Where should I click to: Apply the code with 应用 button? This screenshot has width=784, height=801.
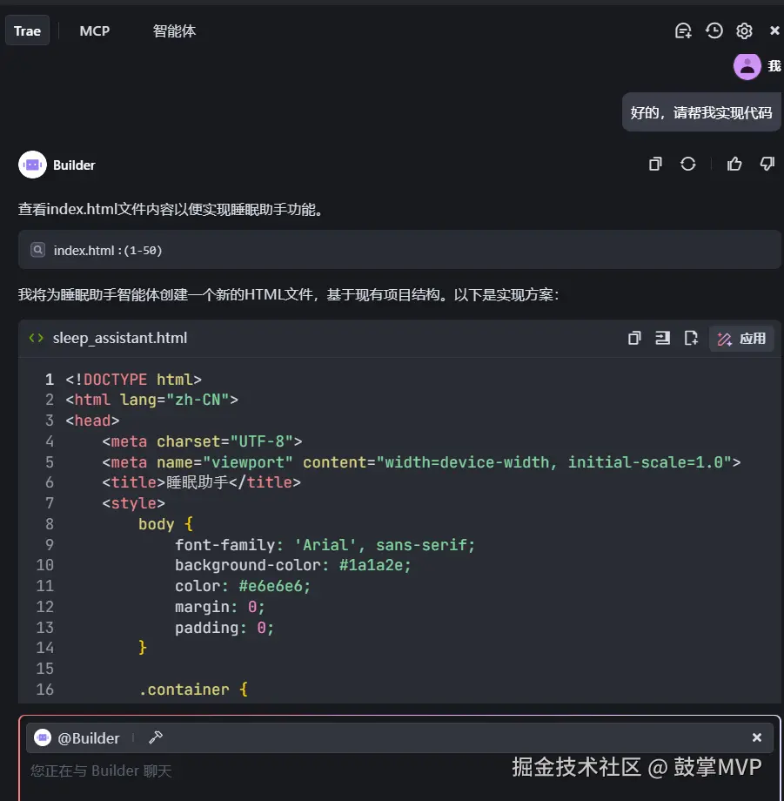pos(741,338)
